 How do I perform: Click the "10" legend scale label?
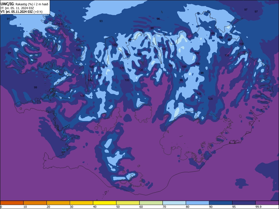pyautogui.click(x=25, y=207)
